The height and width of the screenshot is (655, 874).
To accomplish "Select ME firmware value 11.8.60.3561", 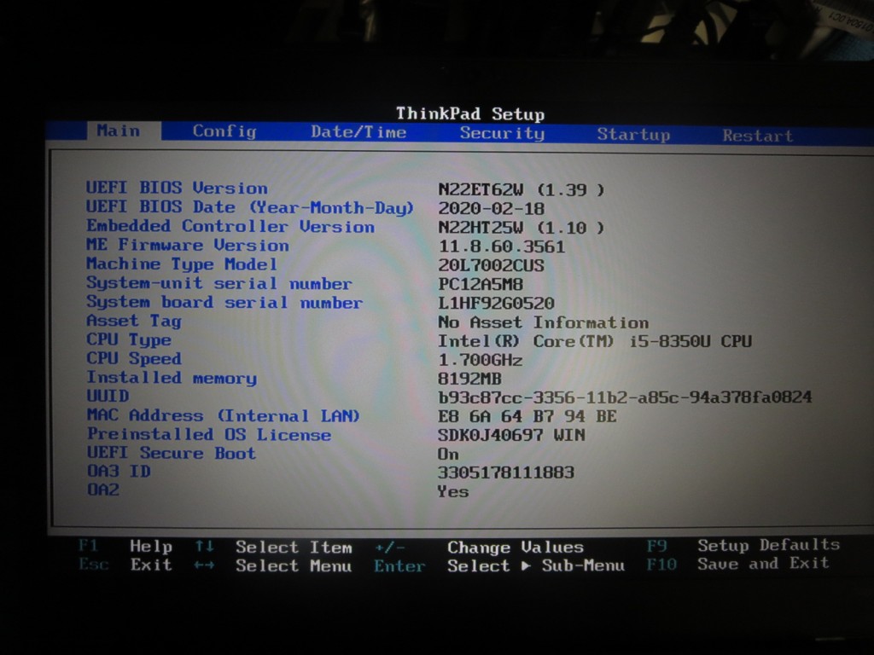I will [502, 246].
